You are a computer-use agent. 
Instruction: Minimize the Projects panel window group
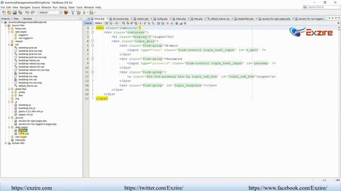click(80, 19)
